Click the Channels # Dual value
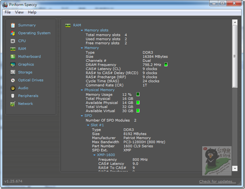245x189 pixels. (147, 61)
